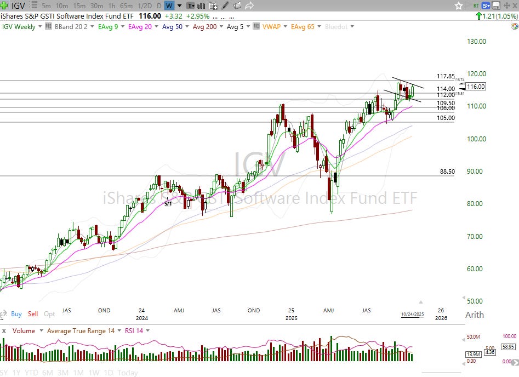Click the favorite star icon
This screenshot has height=377, width=519.
(x=458, y=5)
